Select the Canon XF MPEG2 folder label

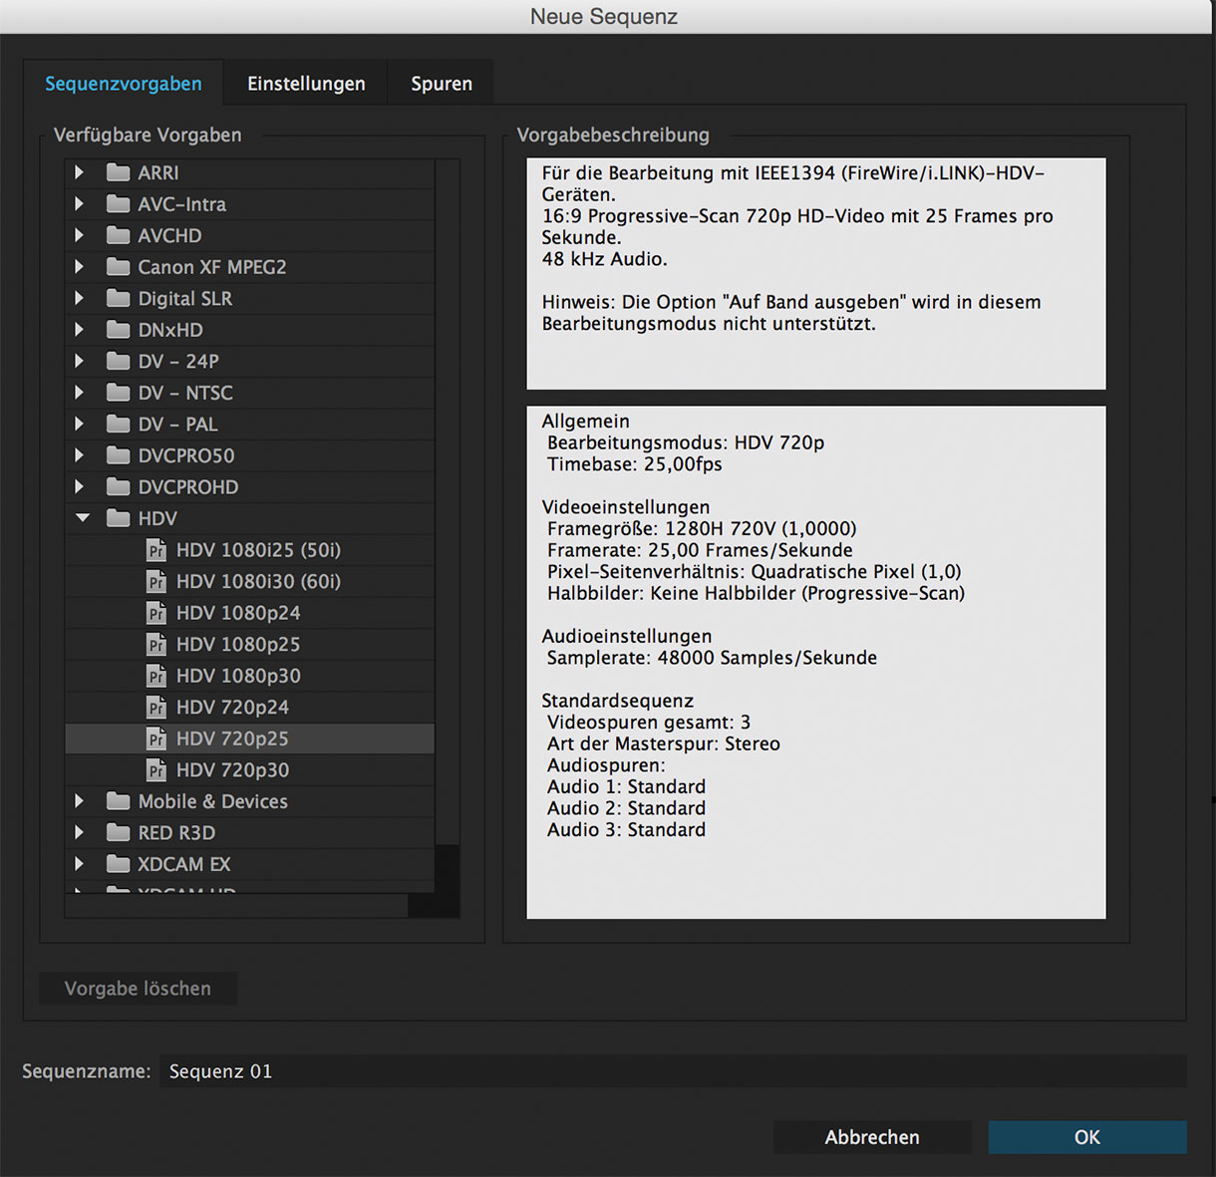tap(212, 267)
